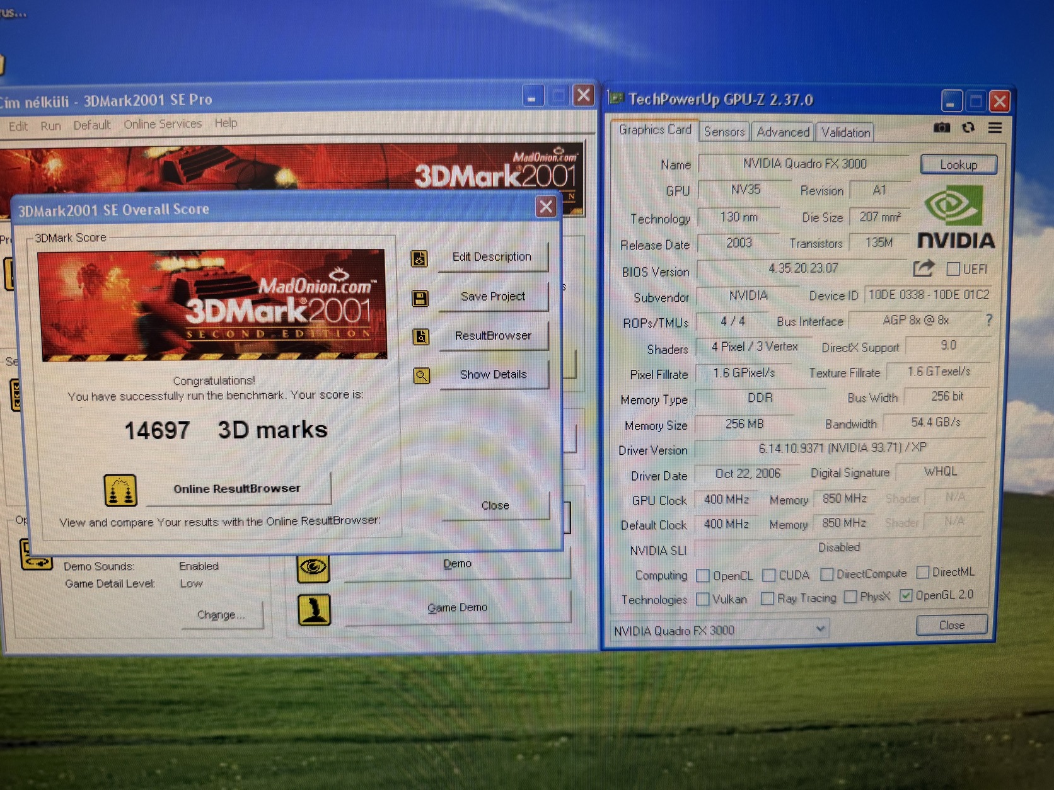The height and width of the screenshot is (790, 1054).
Task: Open the Help menu in 3DMark2001
Action: coord(226,123)
